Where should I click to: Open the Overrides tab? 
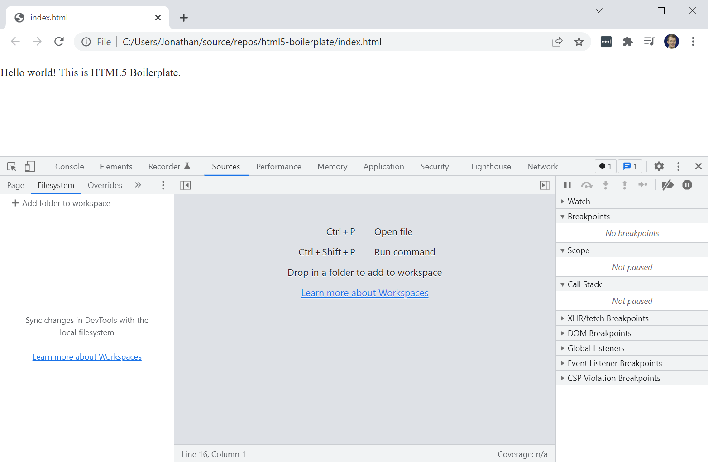105,185
